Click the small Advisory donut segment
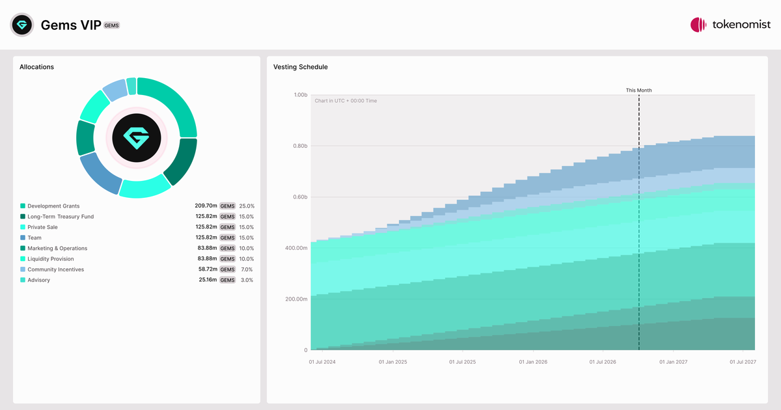 click(x=131, y=86)
